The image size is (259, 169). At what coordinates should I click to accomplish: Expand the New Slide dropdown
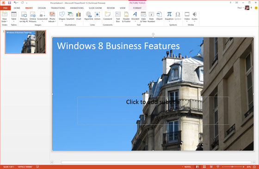click(5, 20)
